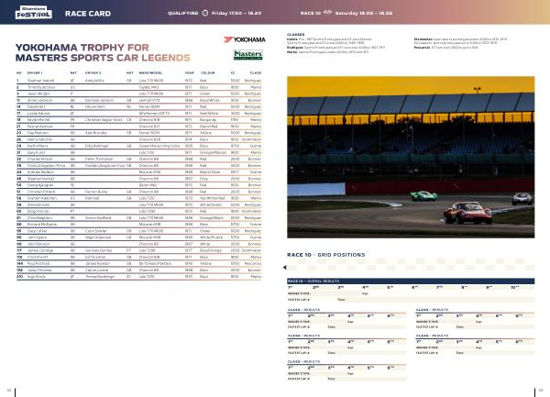Click 'John Spiers' in the Driver 1 column
550x397 pixels.
(37, 237)
